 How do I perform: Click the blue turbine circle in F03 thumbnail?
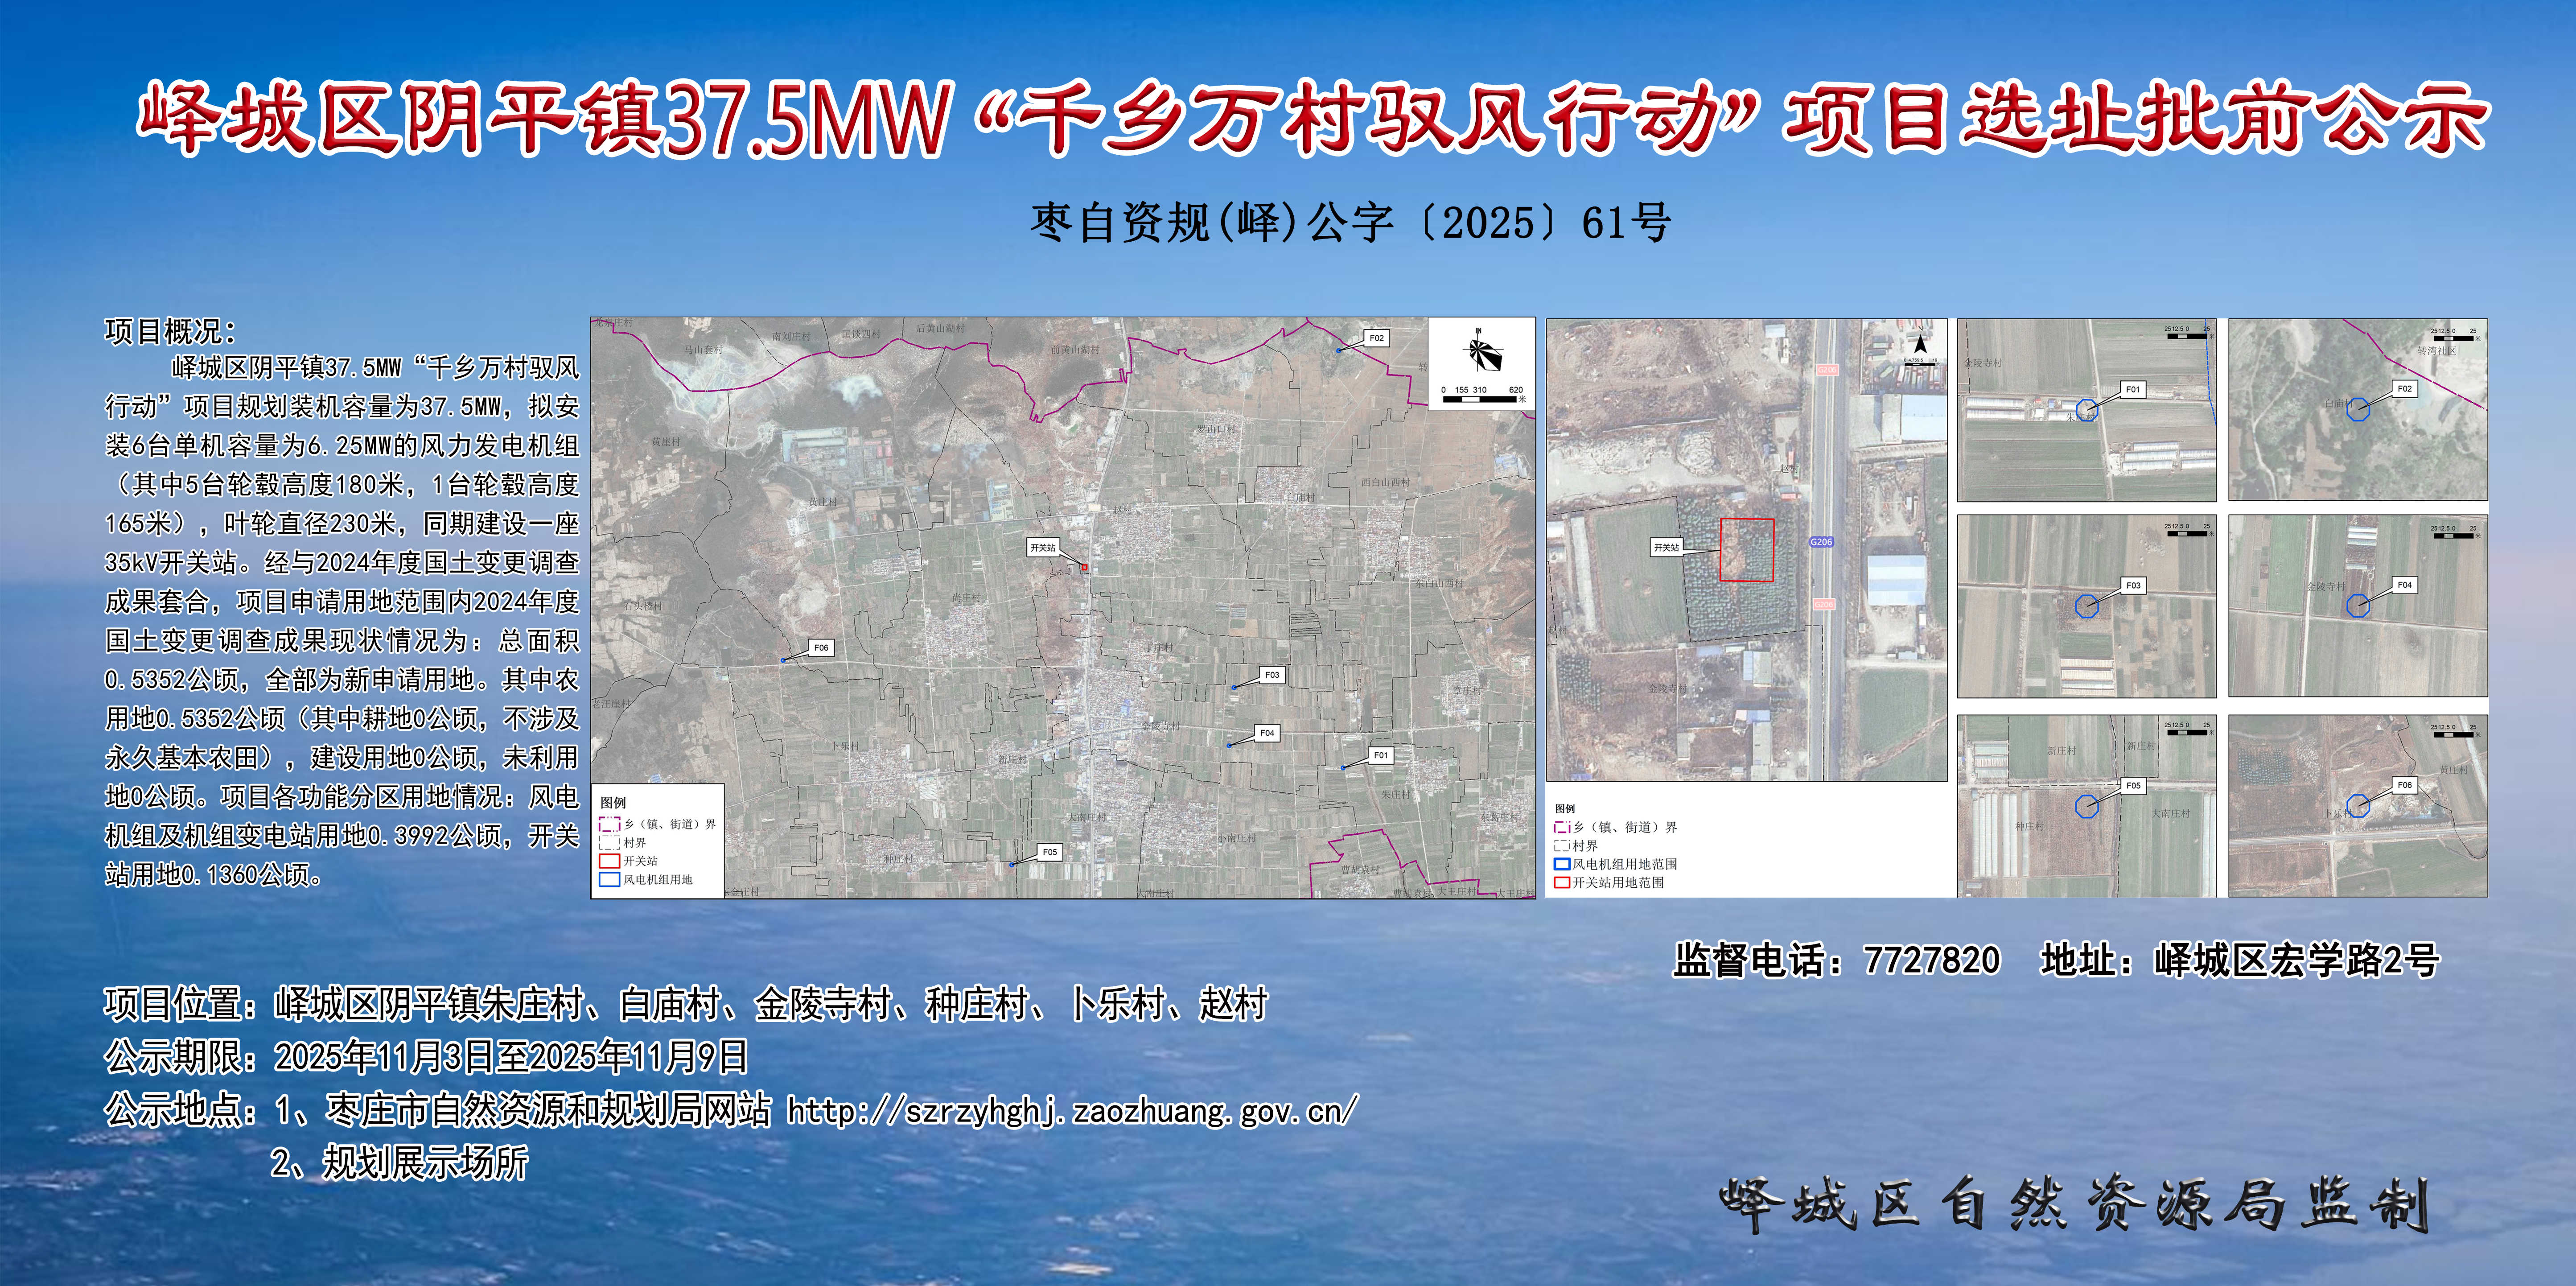(x=2086, y=605)
